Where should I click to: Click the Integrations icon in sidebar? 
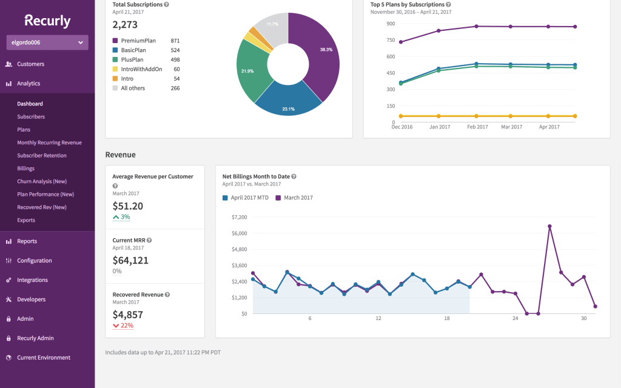click(8, 280)
